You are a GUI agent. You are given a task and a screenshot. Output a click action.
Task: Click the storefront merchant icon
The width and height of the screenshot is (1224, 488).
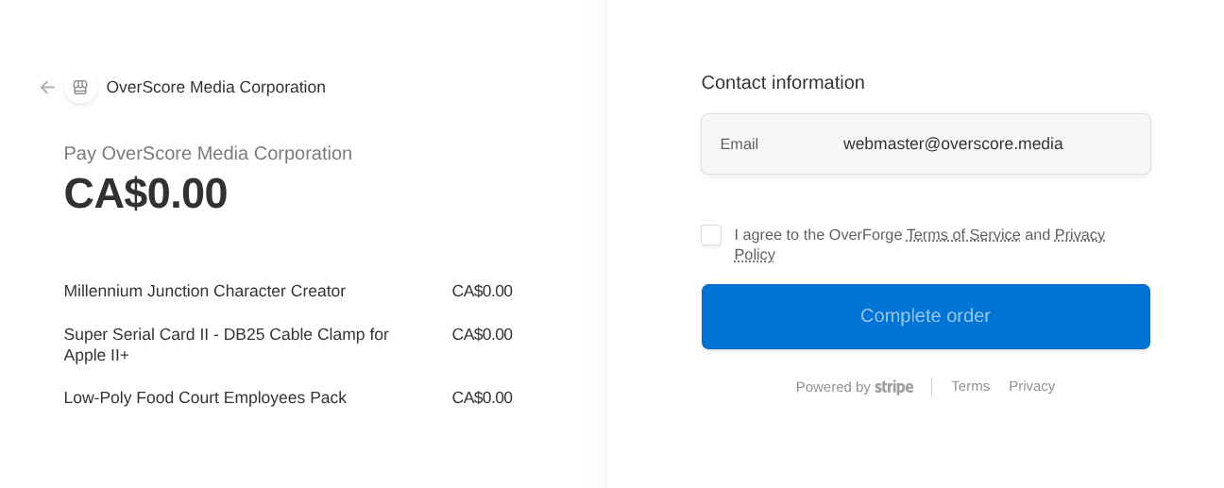(x=80, y=88)
